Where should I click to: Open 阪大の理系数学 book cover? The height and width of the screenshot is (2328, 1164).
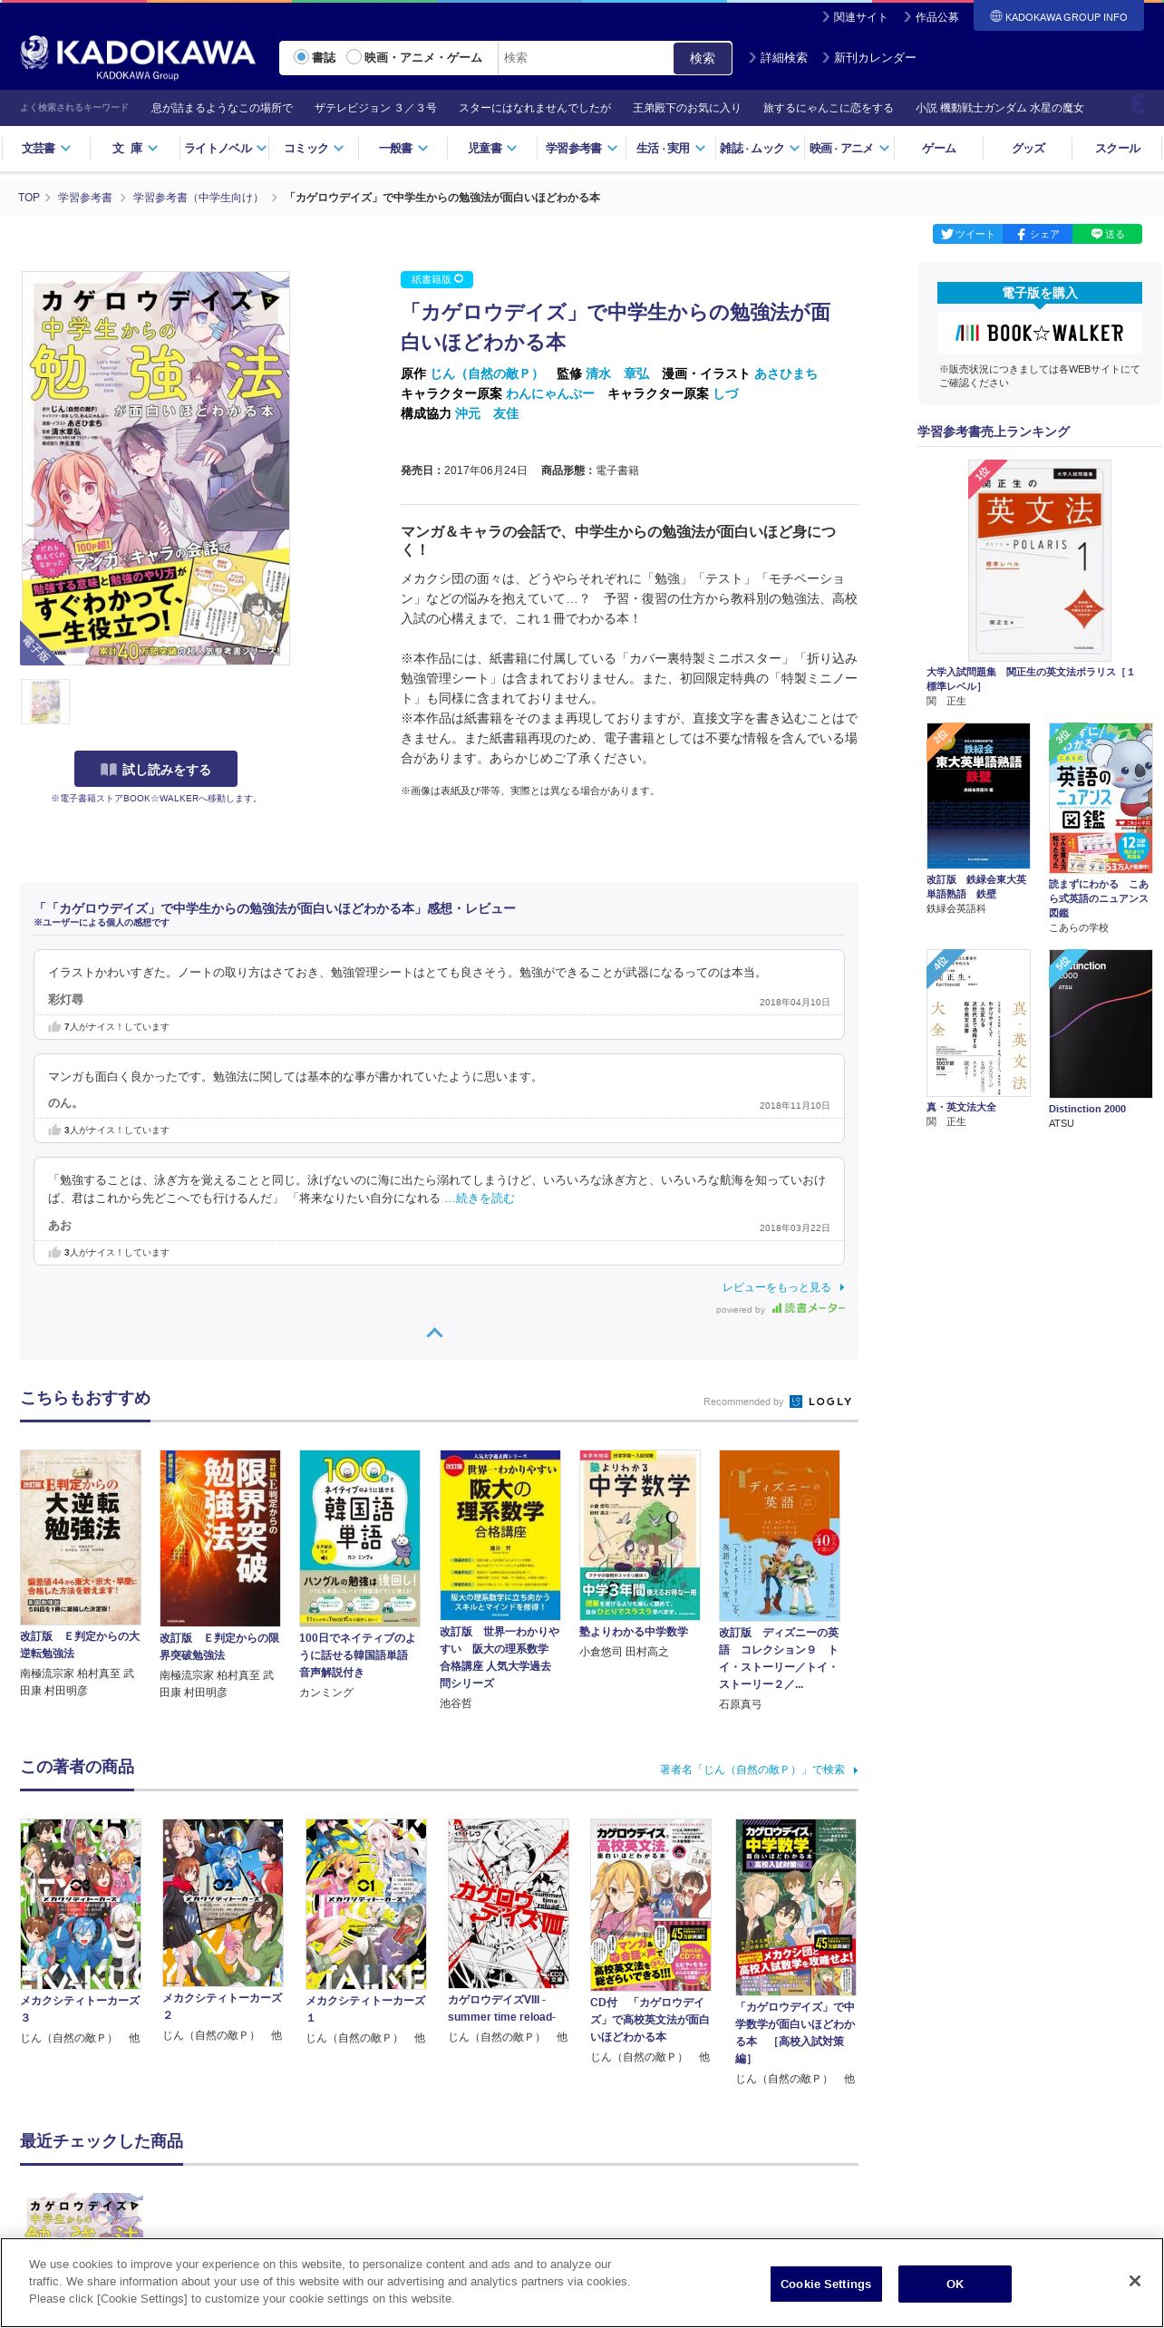pos(500,1535)
